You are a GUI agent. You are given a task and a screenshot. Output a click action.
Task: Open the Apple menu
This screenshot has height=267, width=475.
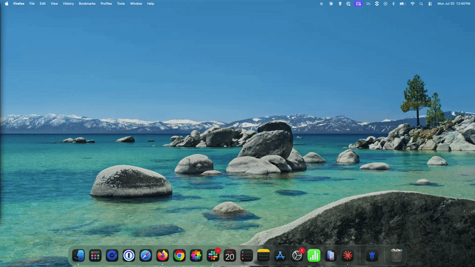pos(7,4)
